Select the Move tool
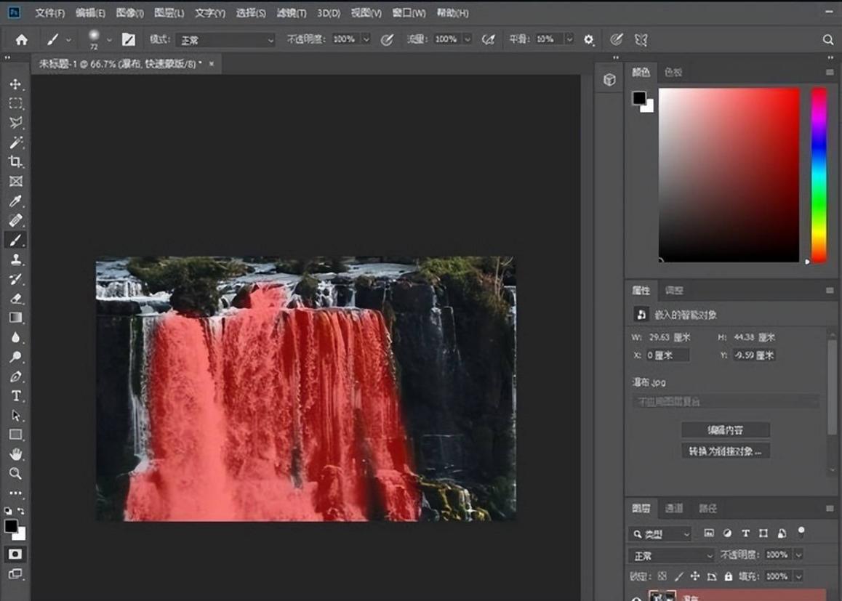This screenshot has width=842, height=601. [15, 84]
